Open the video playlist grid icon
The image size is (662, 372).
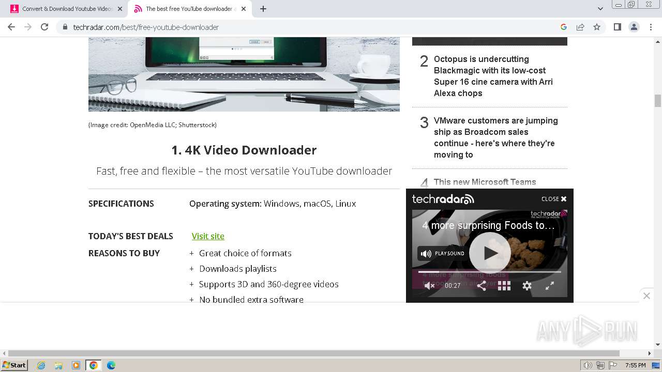click(504, 286)
